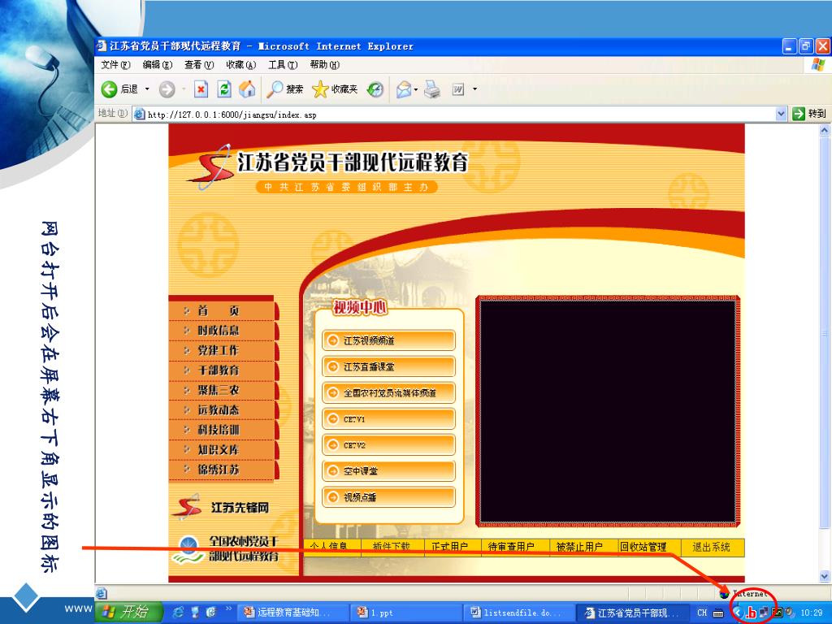Viewport: 832px width, 624px height.
Task: Open the 工具(T) menu
Action: [x=283, y=65]
